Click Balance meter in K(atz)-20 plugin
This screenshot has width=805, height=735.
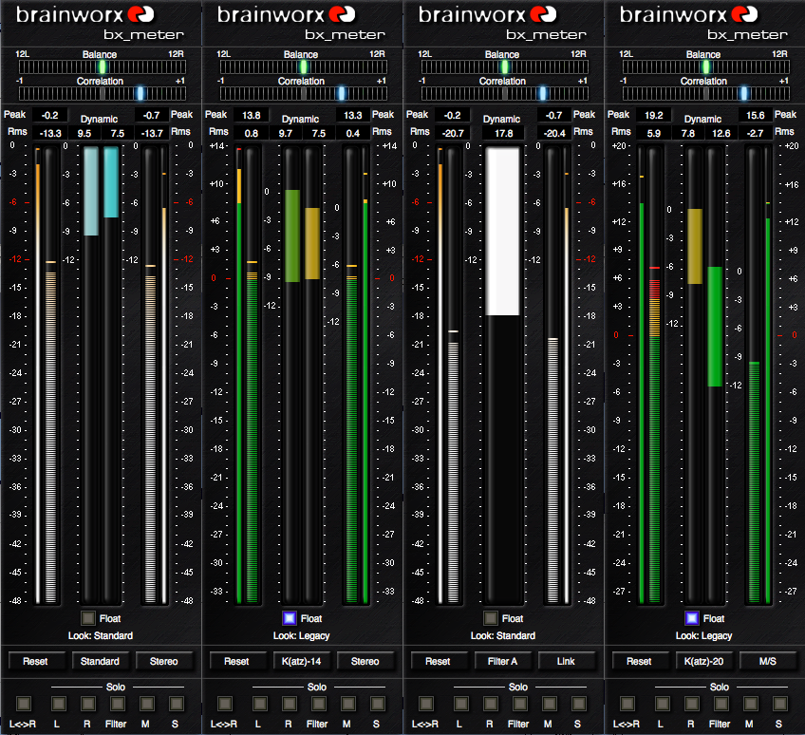[x=706, y=66]
